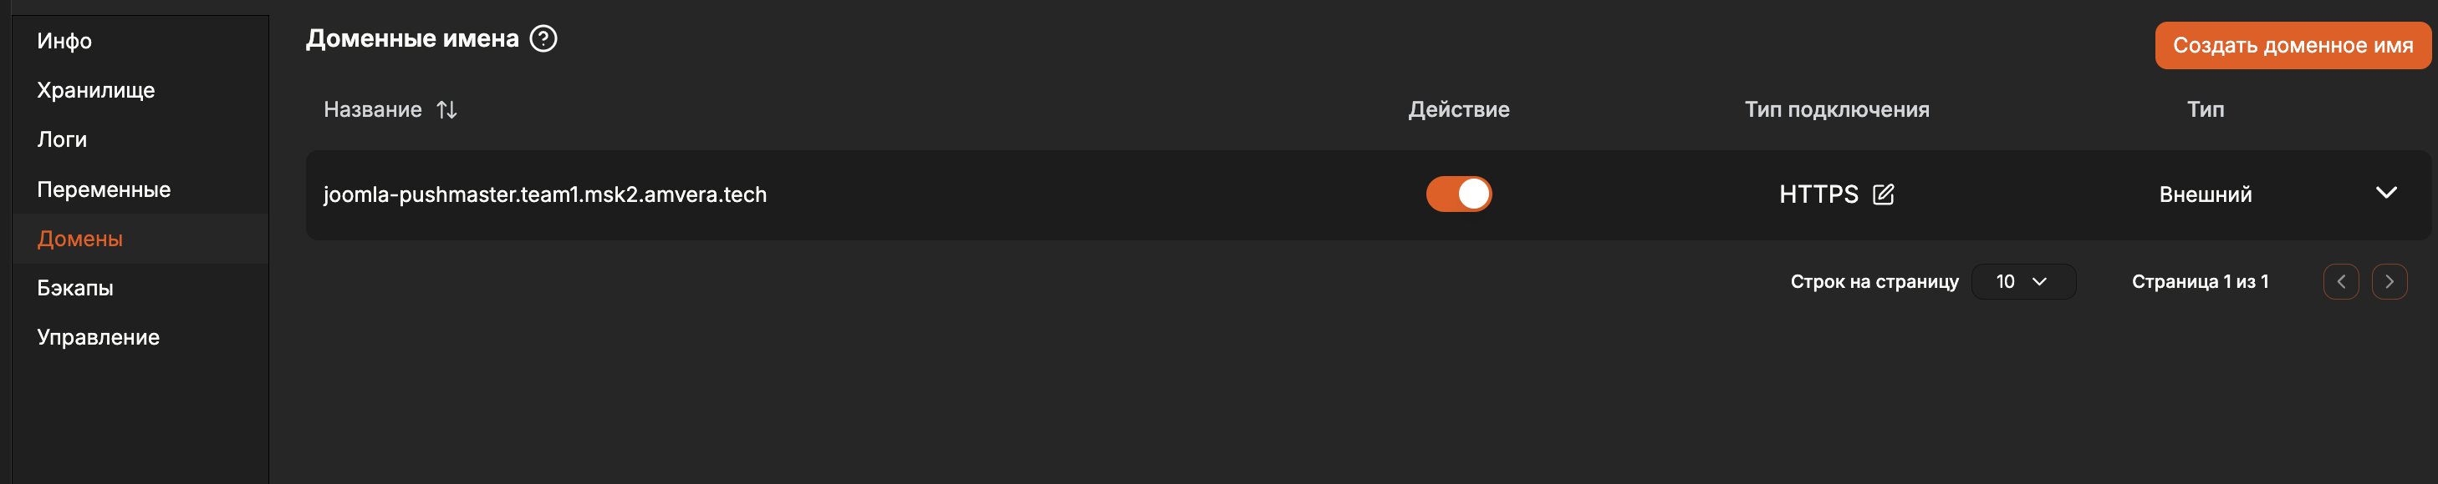
Task: Click the Название column header
Action: [373, 109]
